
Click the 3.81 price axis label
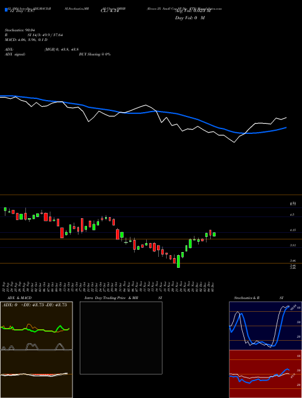(292, 245)
